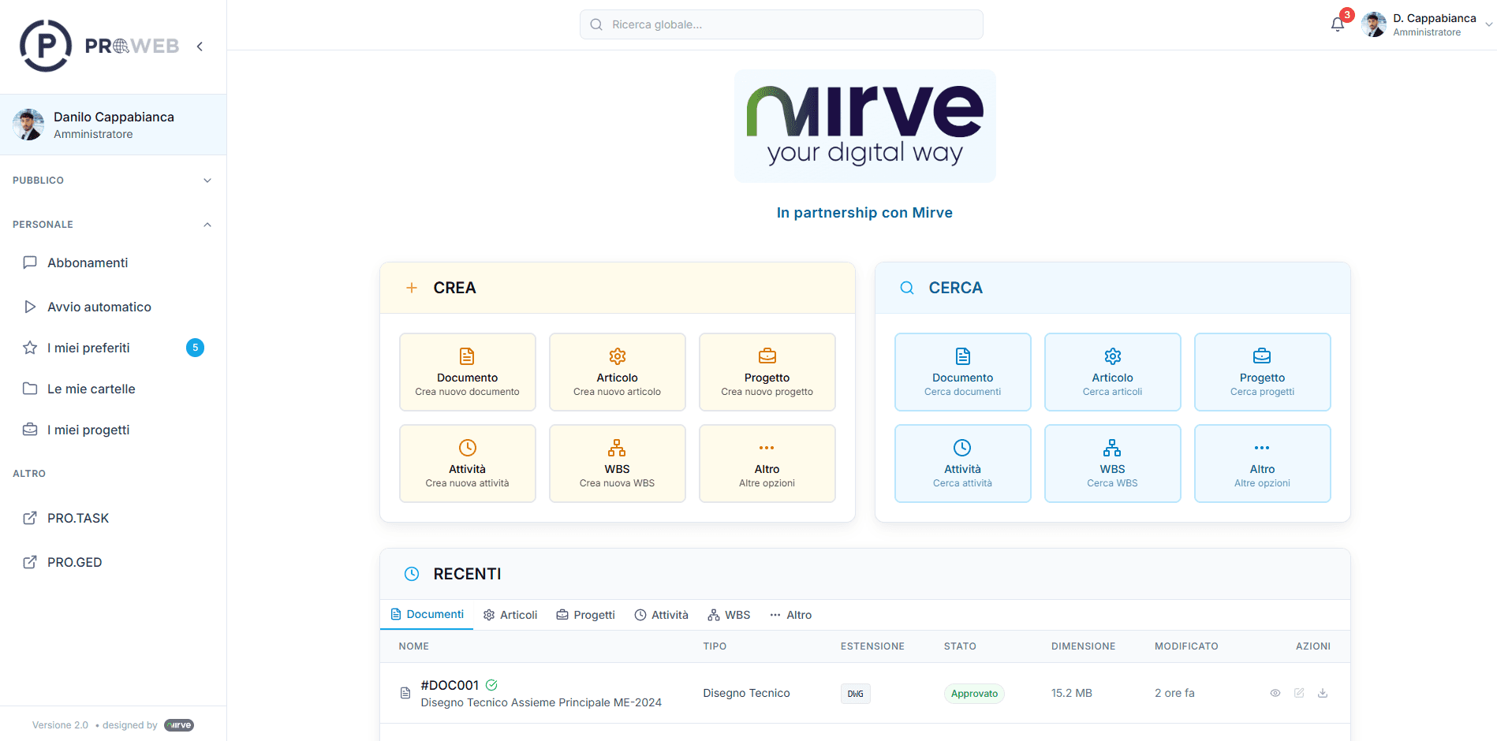The width and height of the screenshot is (1497, 741).
Task: Switch to the WBS tab in Recenti
Action: point(729,615)
